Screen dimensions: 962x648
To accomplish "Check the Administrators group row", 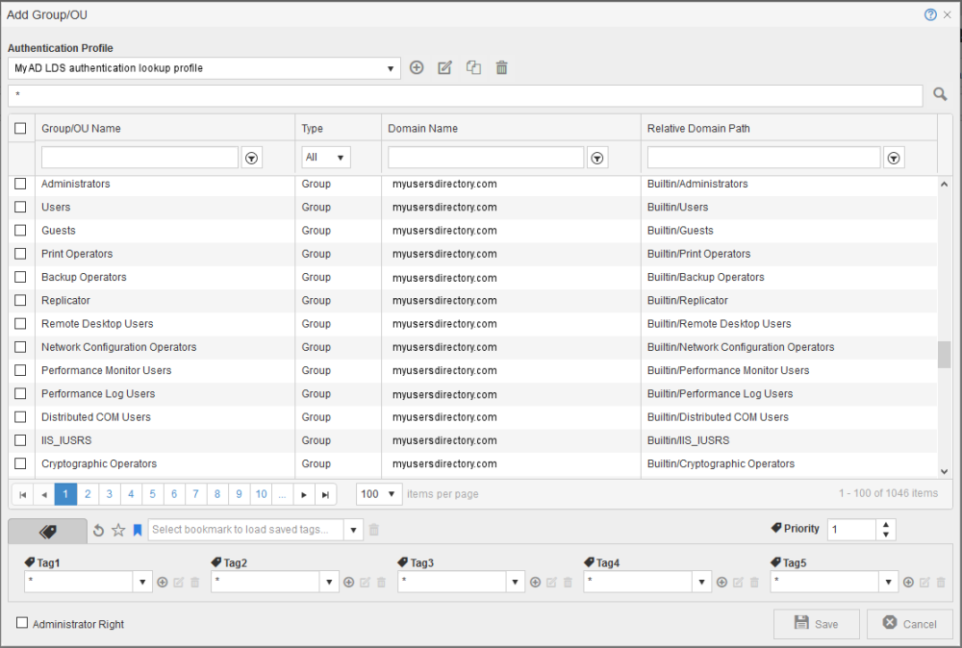I will tap(20, 184).
